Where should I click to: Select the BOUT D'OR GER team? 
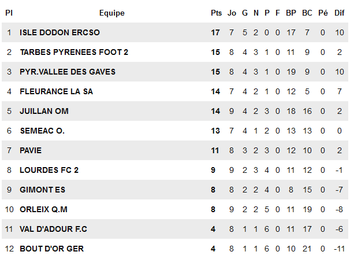point(51,249)
